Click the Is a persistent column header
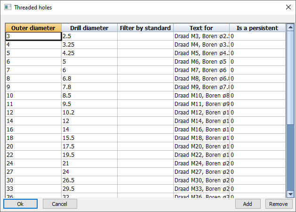The height and width of the screenshot is (212, 296). pos(257,28)
